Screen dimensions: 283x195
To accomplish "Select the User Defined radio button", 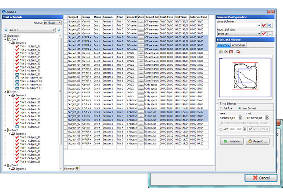I will point(240,108).
